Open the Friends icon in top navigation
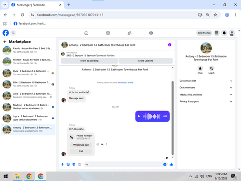Screen dimensions: 241x181 tap(129, 33)
